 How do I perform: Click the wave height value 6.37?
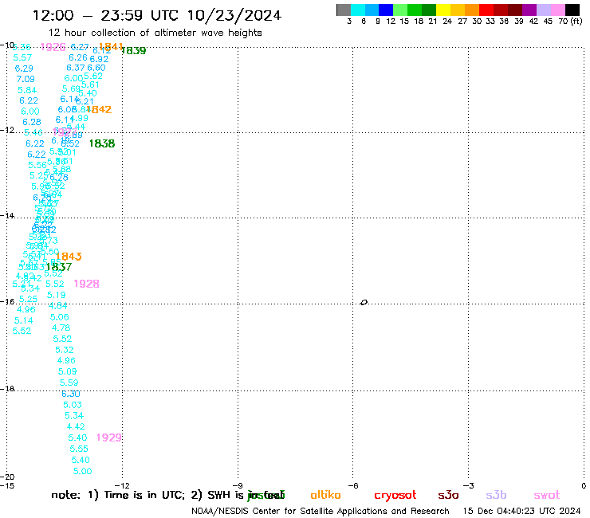pyautogui.click(x=76, y=68)
